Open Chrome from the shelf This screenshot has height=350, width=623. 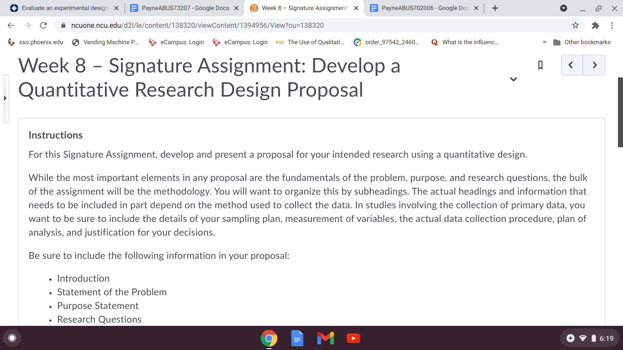pyautogui.click(x=269, y=338)
